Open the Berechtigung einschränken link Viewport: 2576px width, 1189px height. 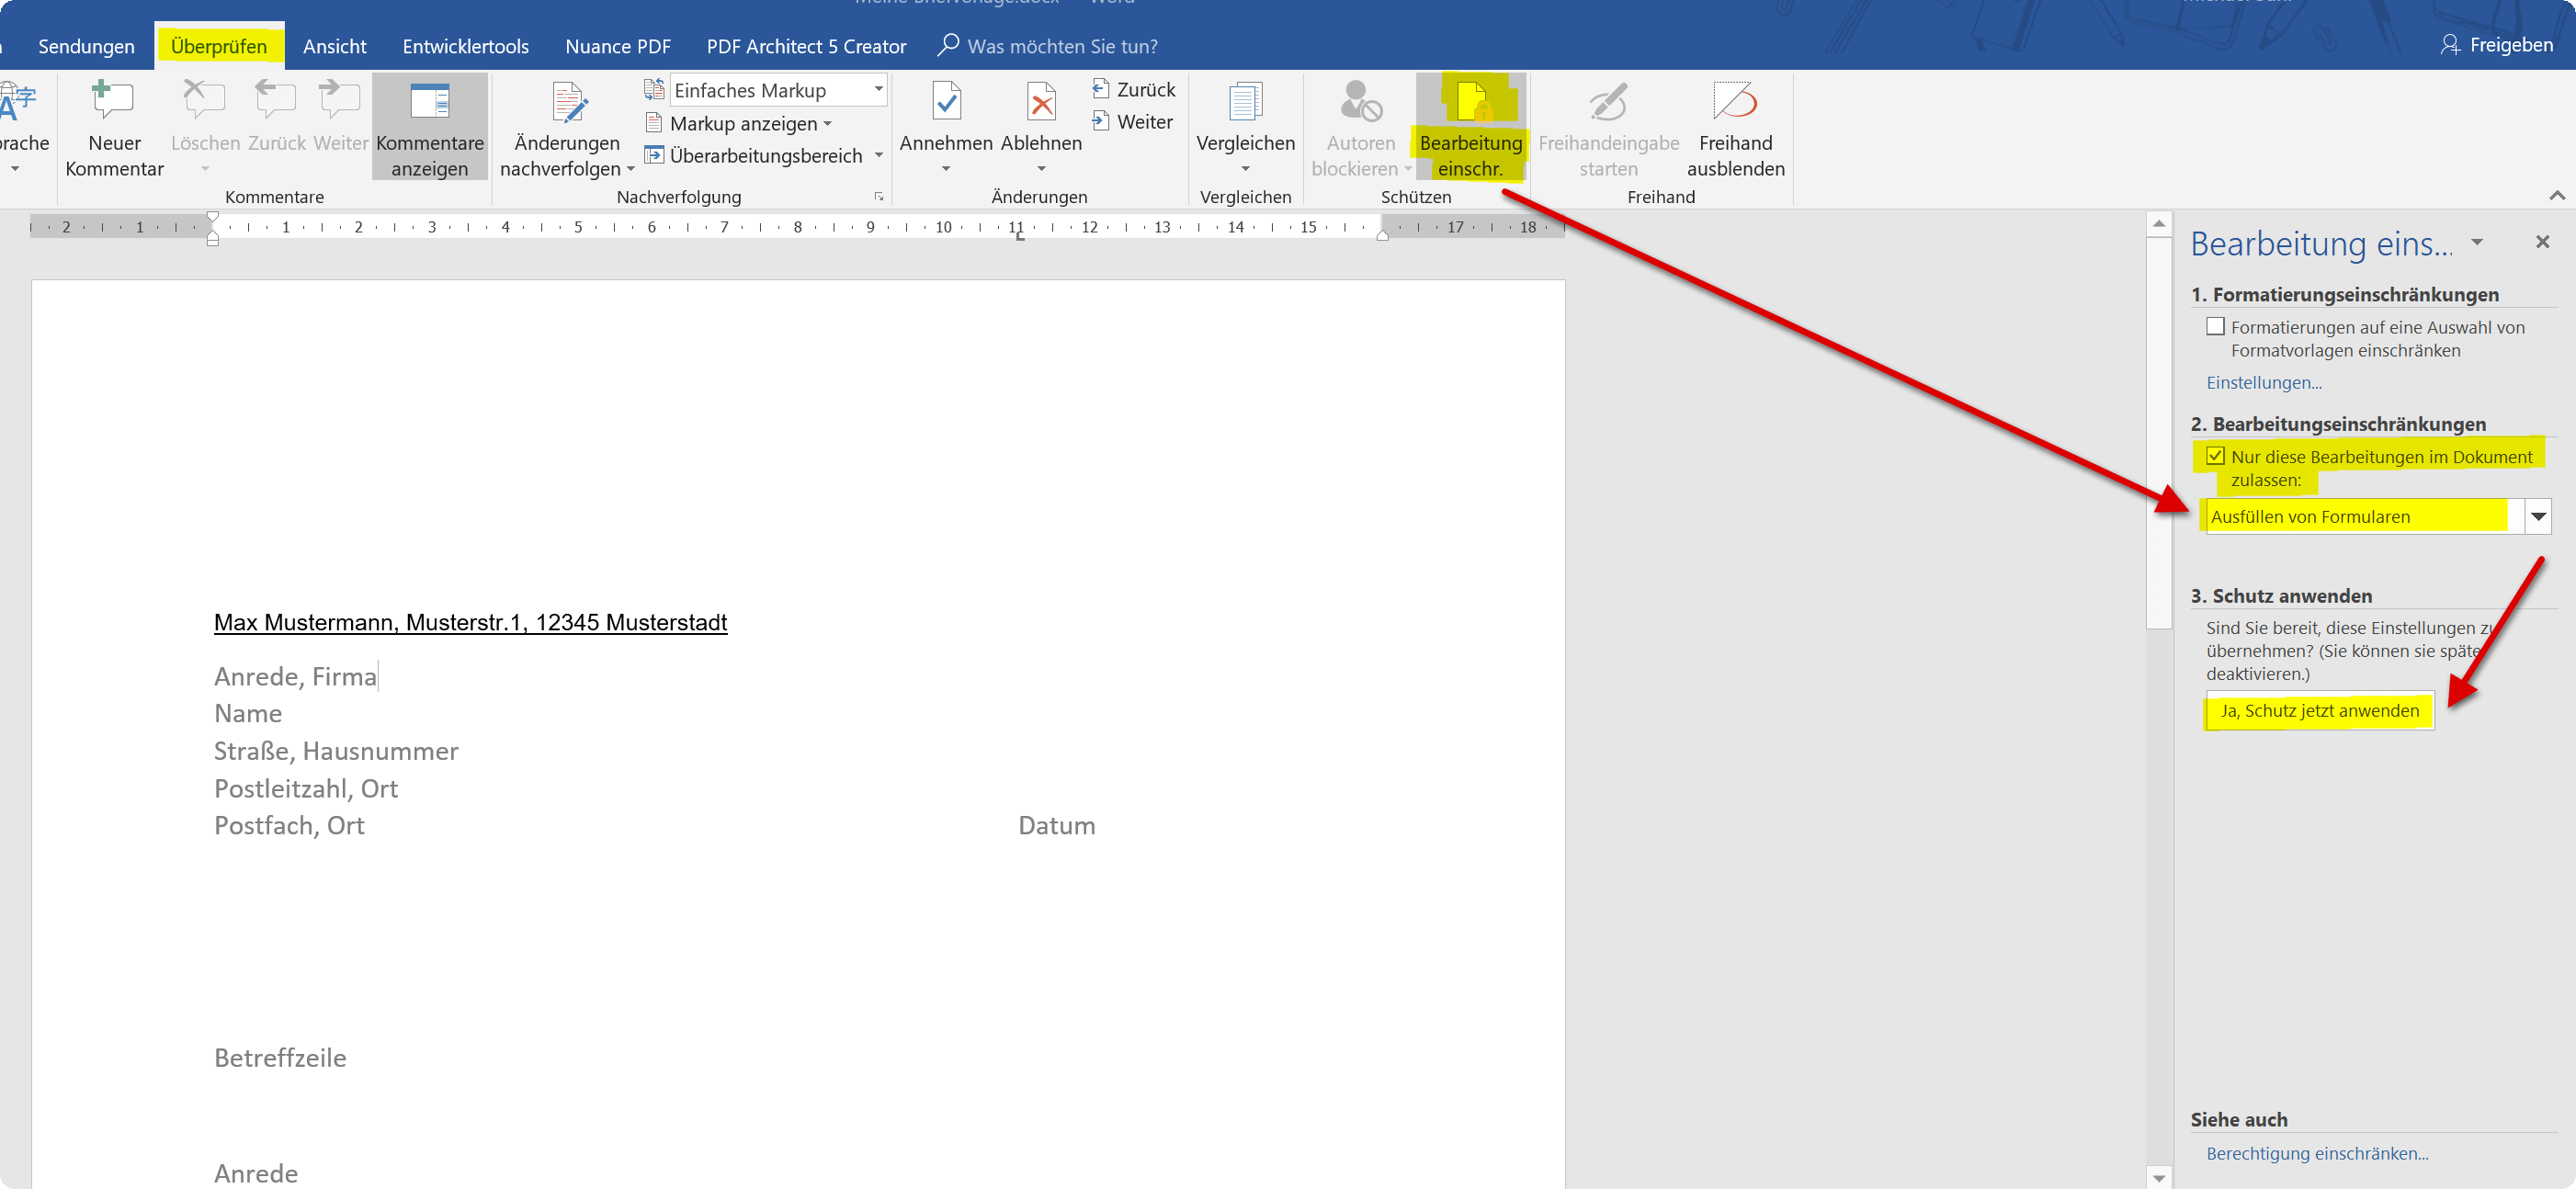pos(2317,1153)
